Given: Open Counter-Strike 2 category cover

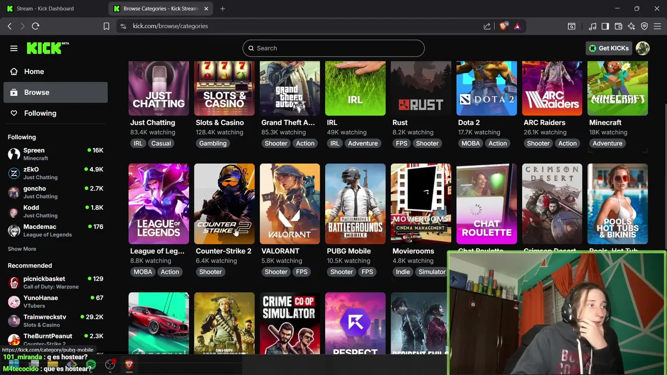Looking at the screenshot, I should point(225,204).
